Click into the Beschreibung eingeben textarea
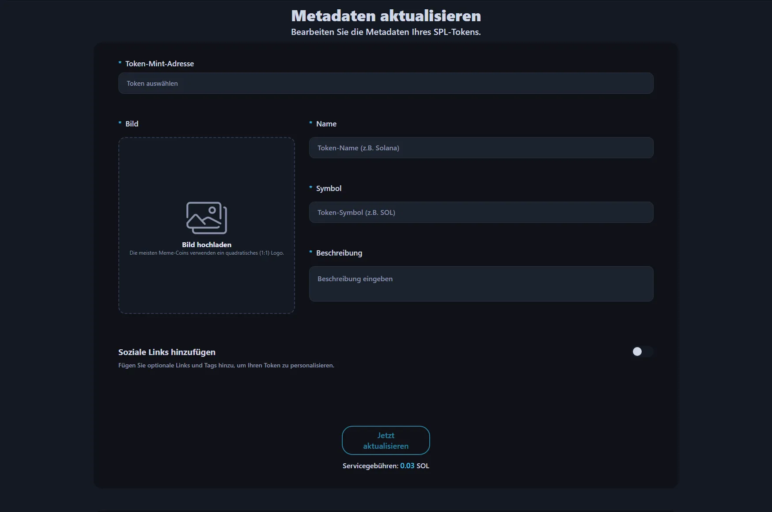 point(481,283)
